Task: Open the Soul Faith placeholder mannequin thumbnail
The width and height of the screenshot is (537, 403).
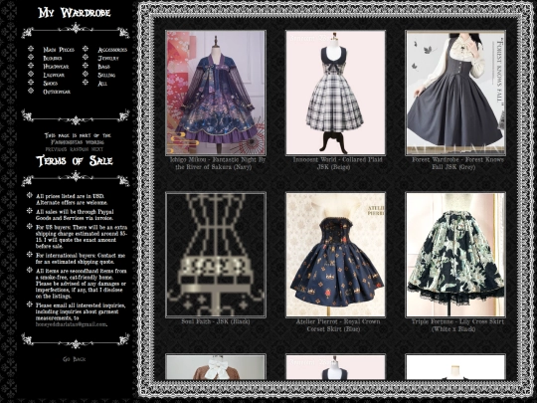Action: click(x=216, y=255)
